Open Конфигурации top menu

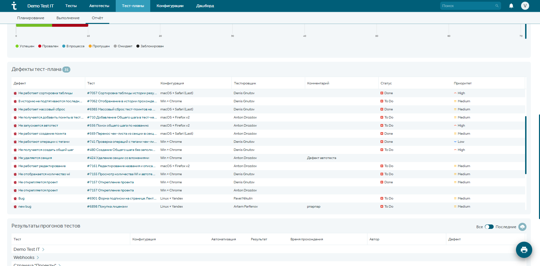pos(170,6)
